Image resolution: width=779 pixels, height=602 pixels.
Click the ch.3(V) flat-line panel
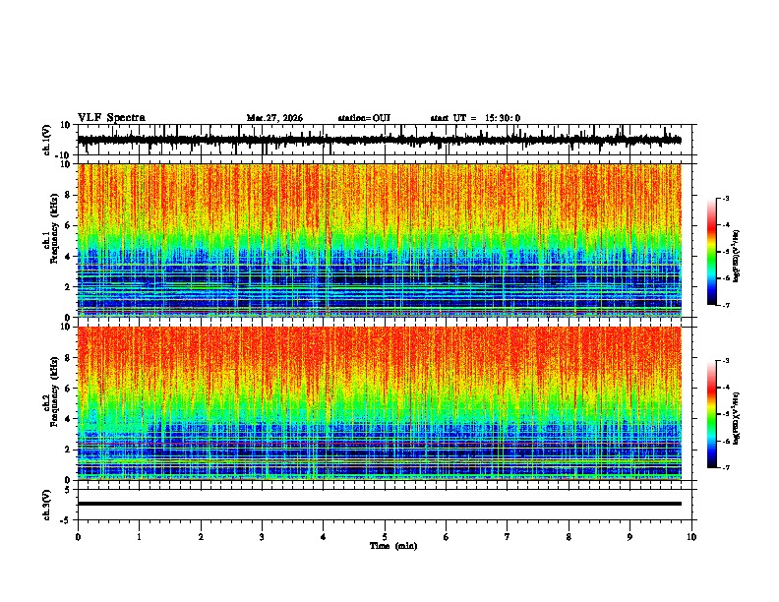(387, 505)
